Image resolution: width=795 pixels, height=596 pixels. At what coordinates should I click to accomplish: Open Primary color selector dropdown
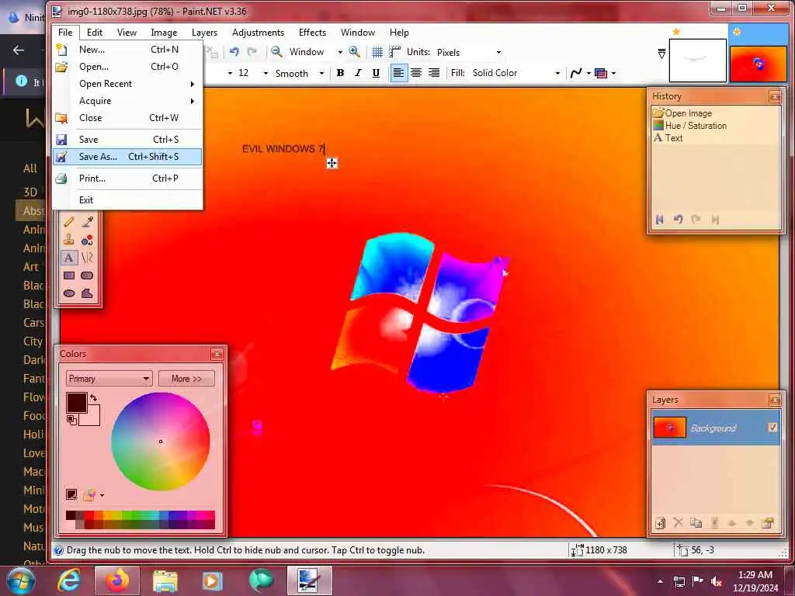point(109,379)
